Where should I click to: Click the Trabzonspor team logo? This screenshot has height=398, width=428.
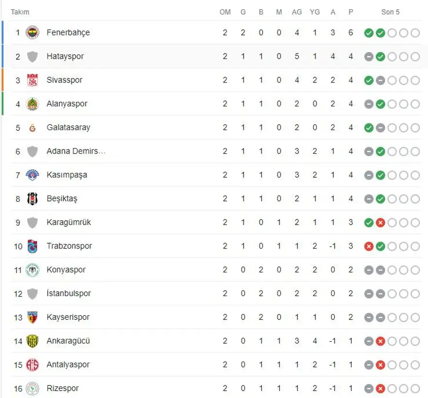point(32,246)
